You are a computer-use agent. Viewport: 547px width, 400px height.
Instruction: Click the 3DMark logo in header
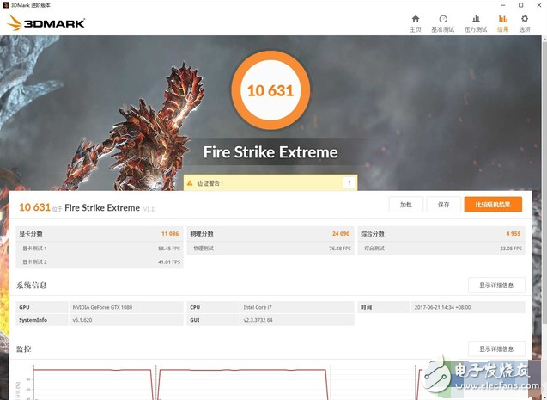46,23
